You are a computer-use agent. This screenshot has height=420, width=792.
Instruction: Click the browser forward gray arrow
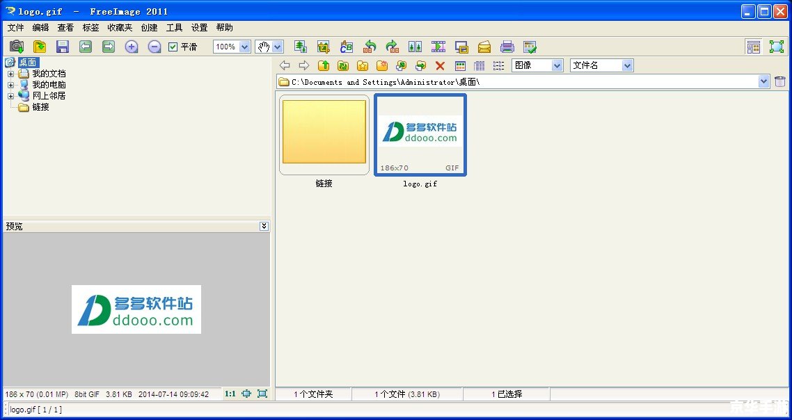303,65
